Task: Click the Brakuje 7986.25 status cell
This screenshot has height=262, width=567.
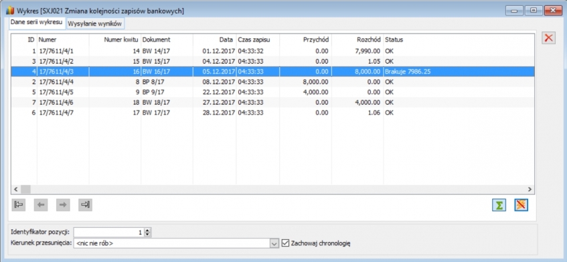Action: click(408, 72)
